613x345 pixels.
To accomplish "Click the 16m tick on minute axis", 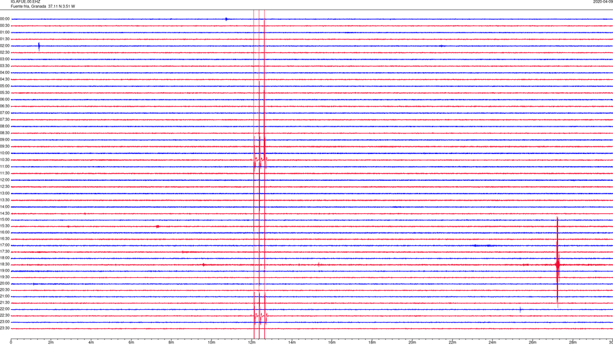I will click(332, 342).
